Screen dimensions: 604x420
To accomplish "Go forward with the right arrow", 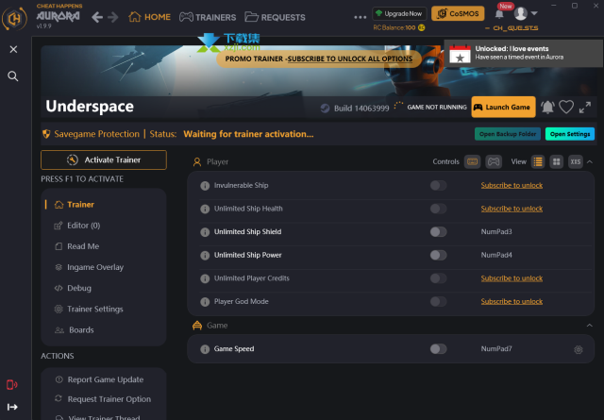I will click(x=113, y=17).
